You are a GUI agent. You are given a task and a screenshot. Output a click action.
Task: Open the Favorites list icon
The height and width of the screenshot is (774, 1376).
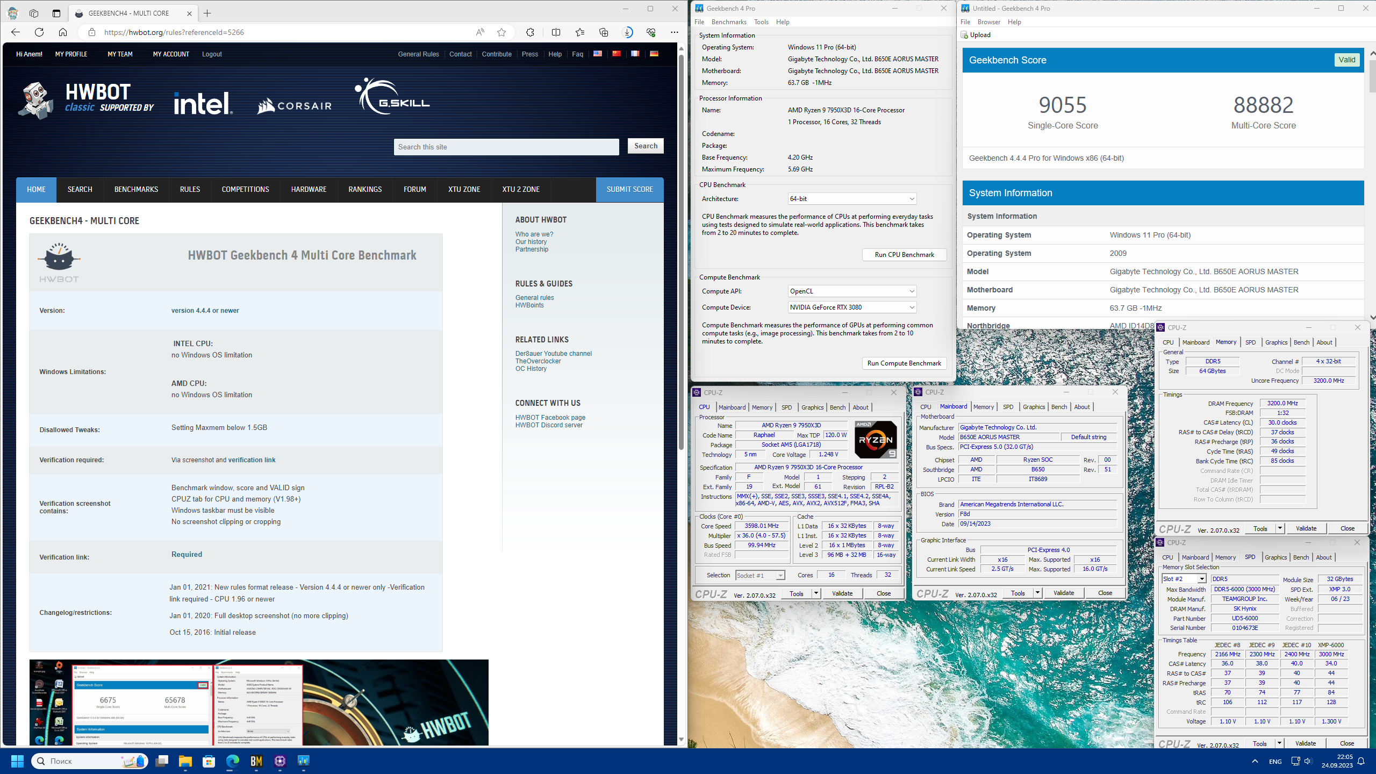pyautogui.click(x=579, y=32)
